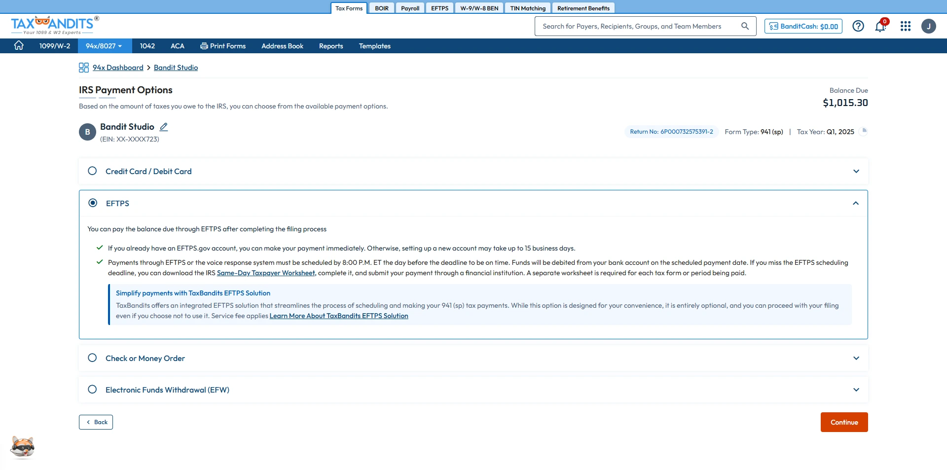The image size is (947, 470).
Task: Open Print Forms
Action: [x=223, y=46]
